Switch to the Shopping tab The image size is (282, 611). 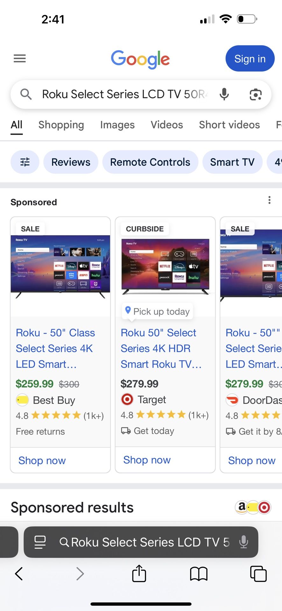[x=61, y=125]
